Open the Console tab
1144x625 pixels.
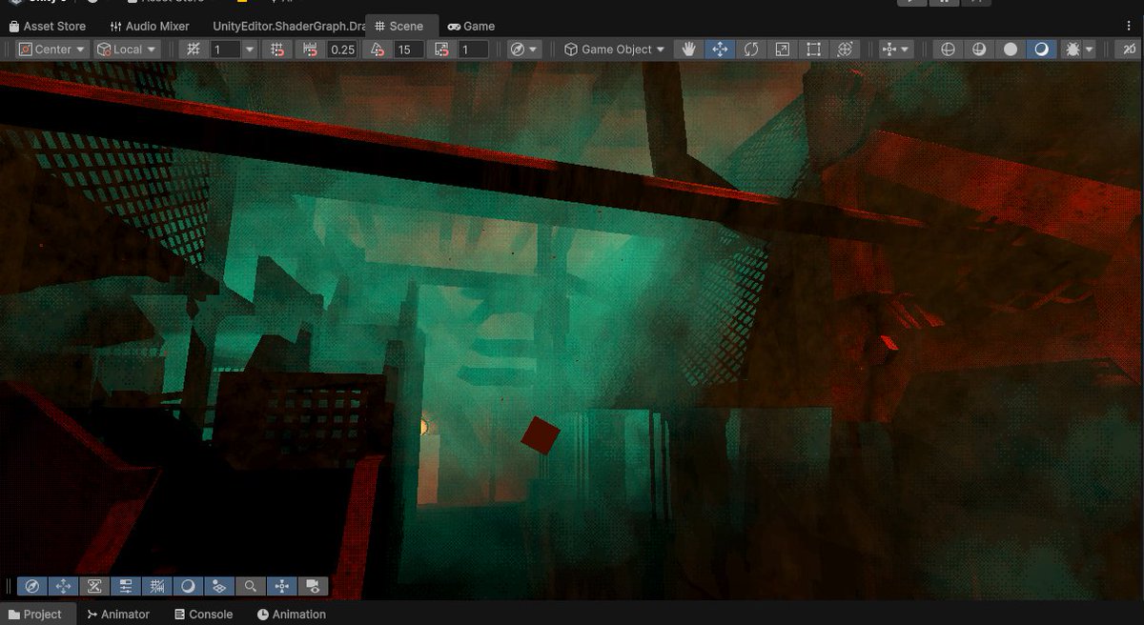click(204, 614)
